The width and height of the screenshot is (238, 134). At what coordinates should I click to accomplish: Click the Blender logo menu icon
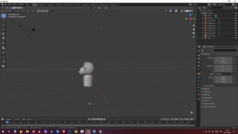2,5
